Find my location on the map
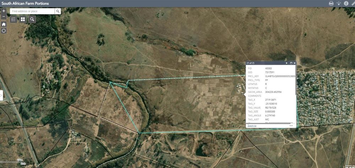 [x=4, y=31]
